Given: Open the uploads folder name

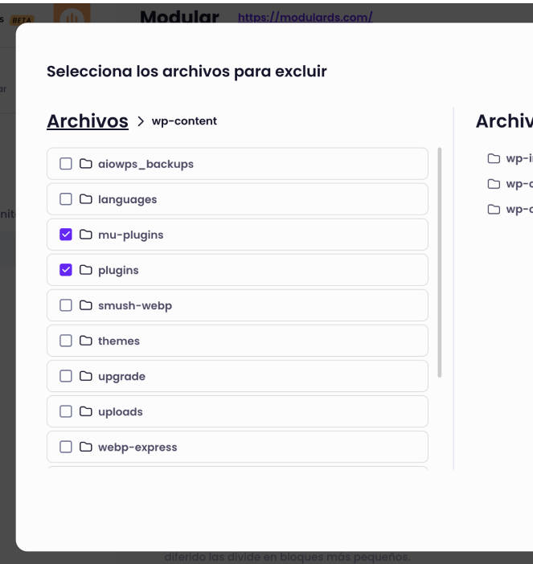Looking at the screenshot, I should pyautogui.click(x=121, y=412).
